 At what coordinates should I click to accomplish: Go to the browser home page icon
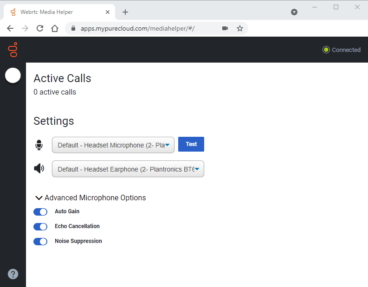[55, 28]
